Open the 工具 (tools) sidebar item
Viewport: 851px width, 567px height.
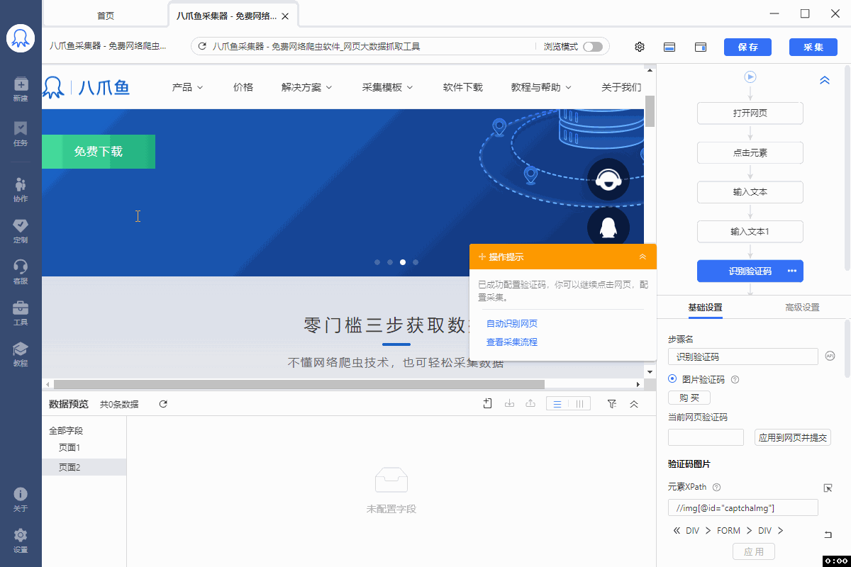pyautogui.click(x=21, y=313)
